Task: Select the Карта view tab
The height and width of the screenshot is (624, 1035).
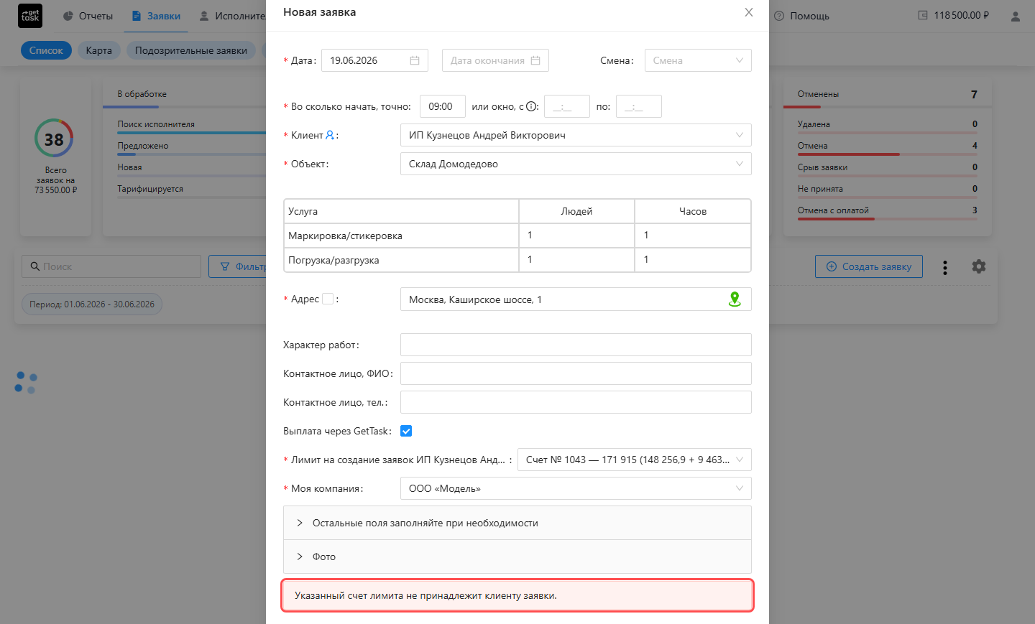Action: tap(99, 50)
